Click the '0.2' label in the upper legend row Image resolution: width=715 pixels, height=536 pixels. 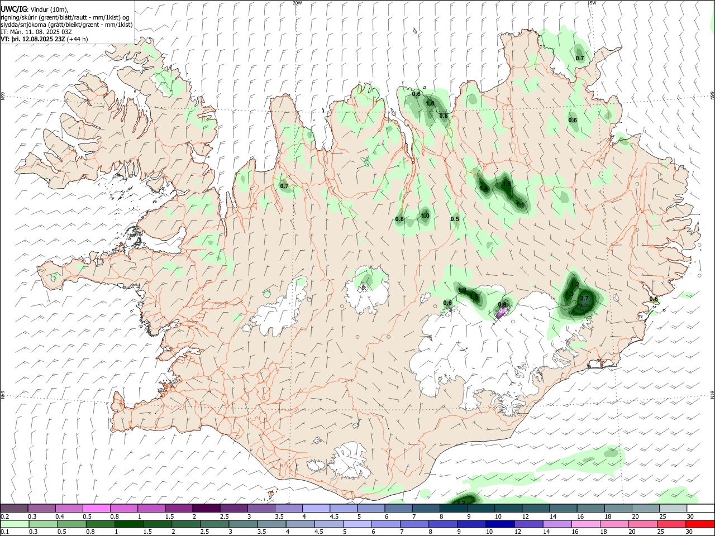6,516
